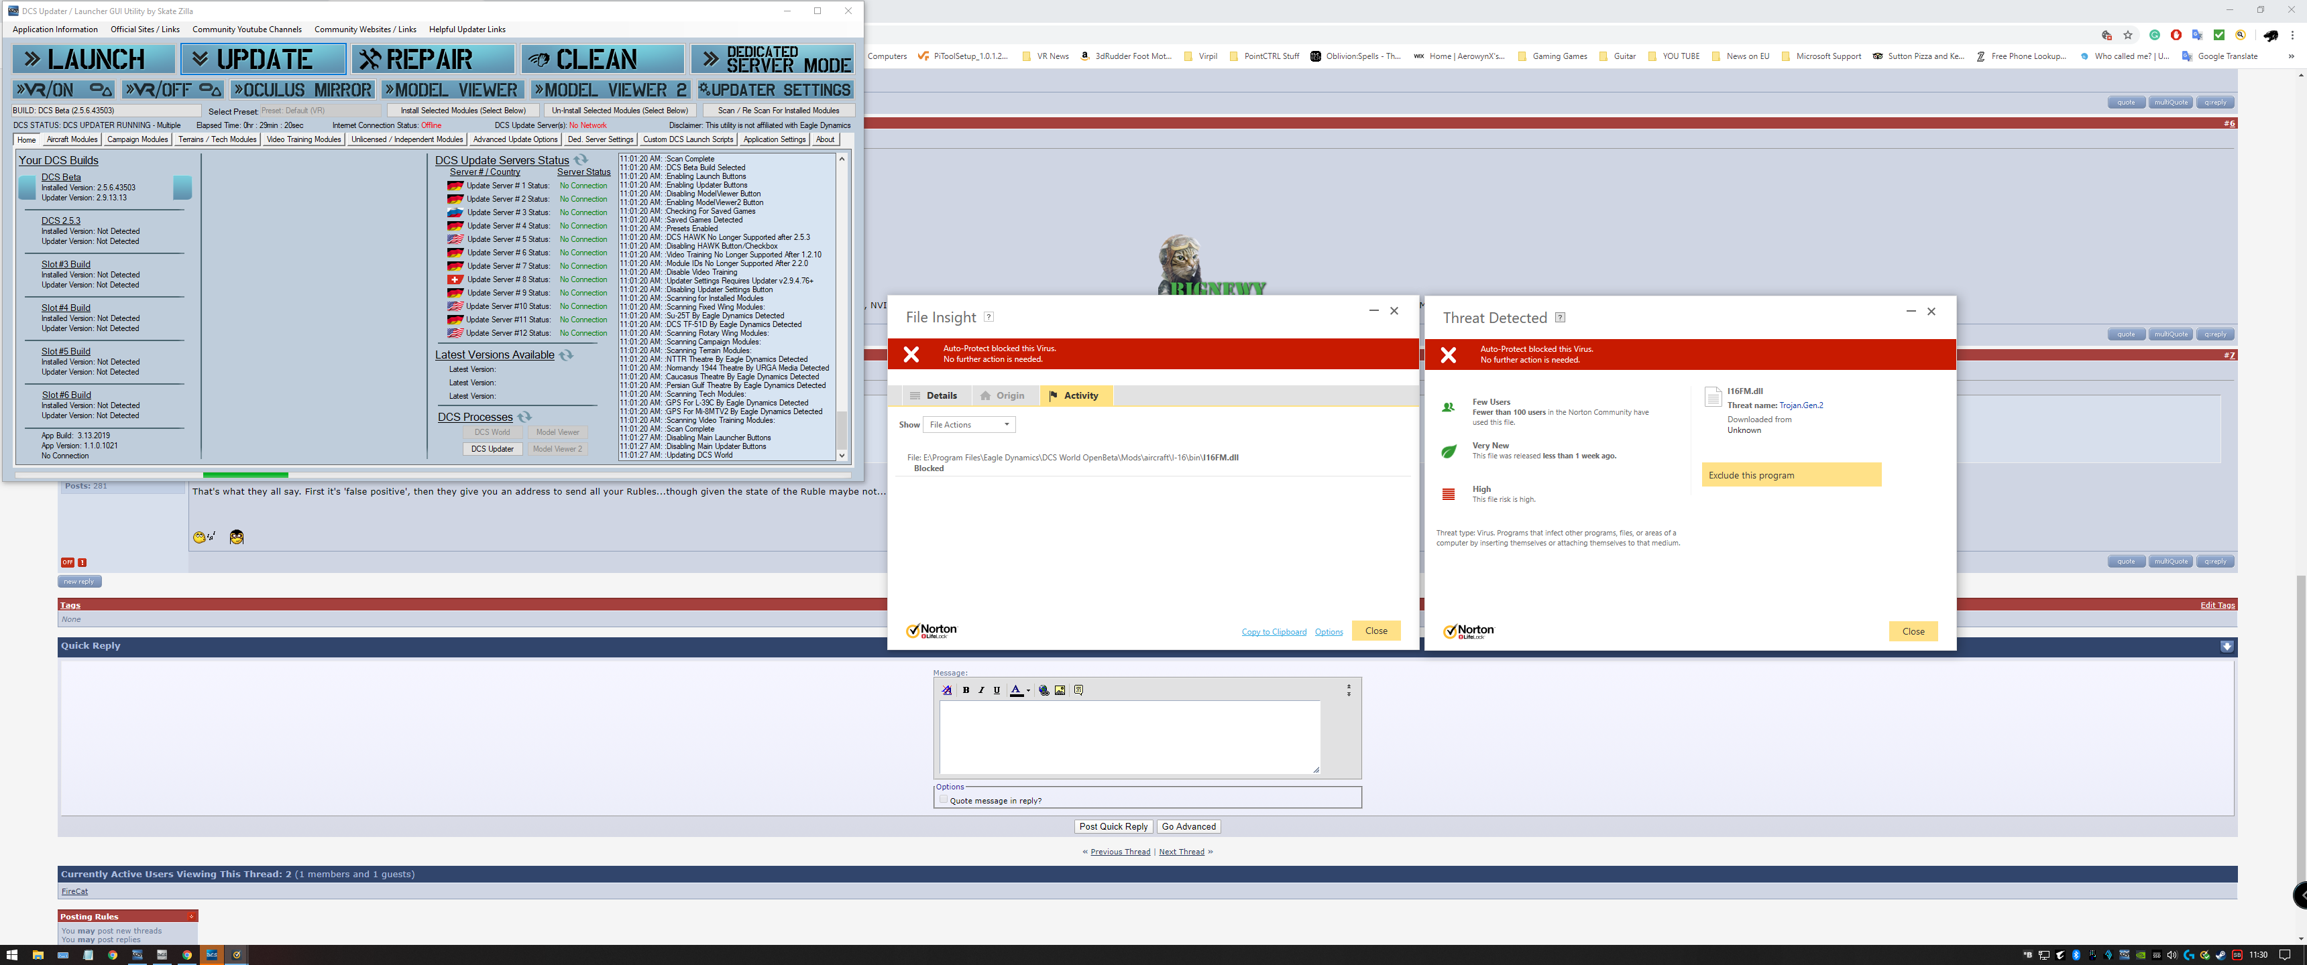Toggle italic in quick reply editor

pyautogui.click(x=980, y=690)
